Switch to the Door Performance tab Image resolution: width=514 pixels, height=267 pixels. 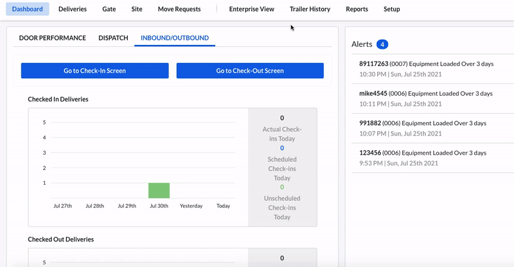[52, 38]
